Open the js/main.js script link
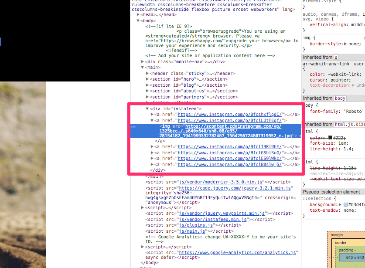Screen dimensions: 365x268 coord(192,231)
